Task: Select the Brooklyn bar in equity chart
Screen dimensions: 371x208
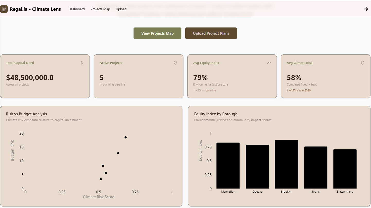Action: point(286,164)
